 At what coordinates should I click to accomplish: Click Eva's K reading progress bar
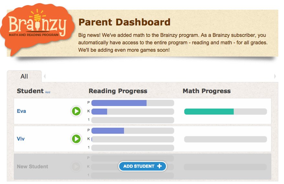(133, 112)
